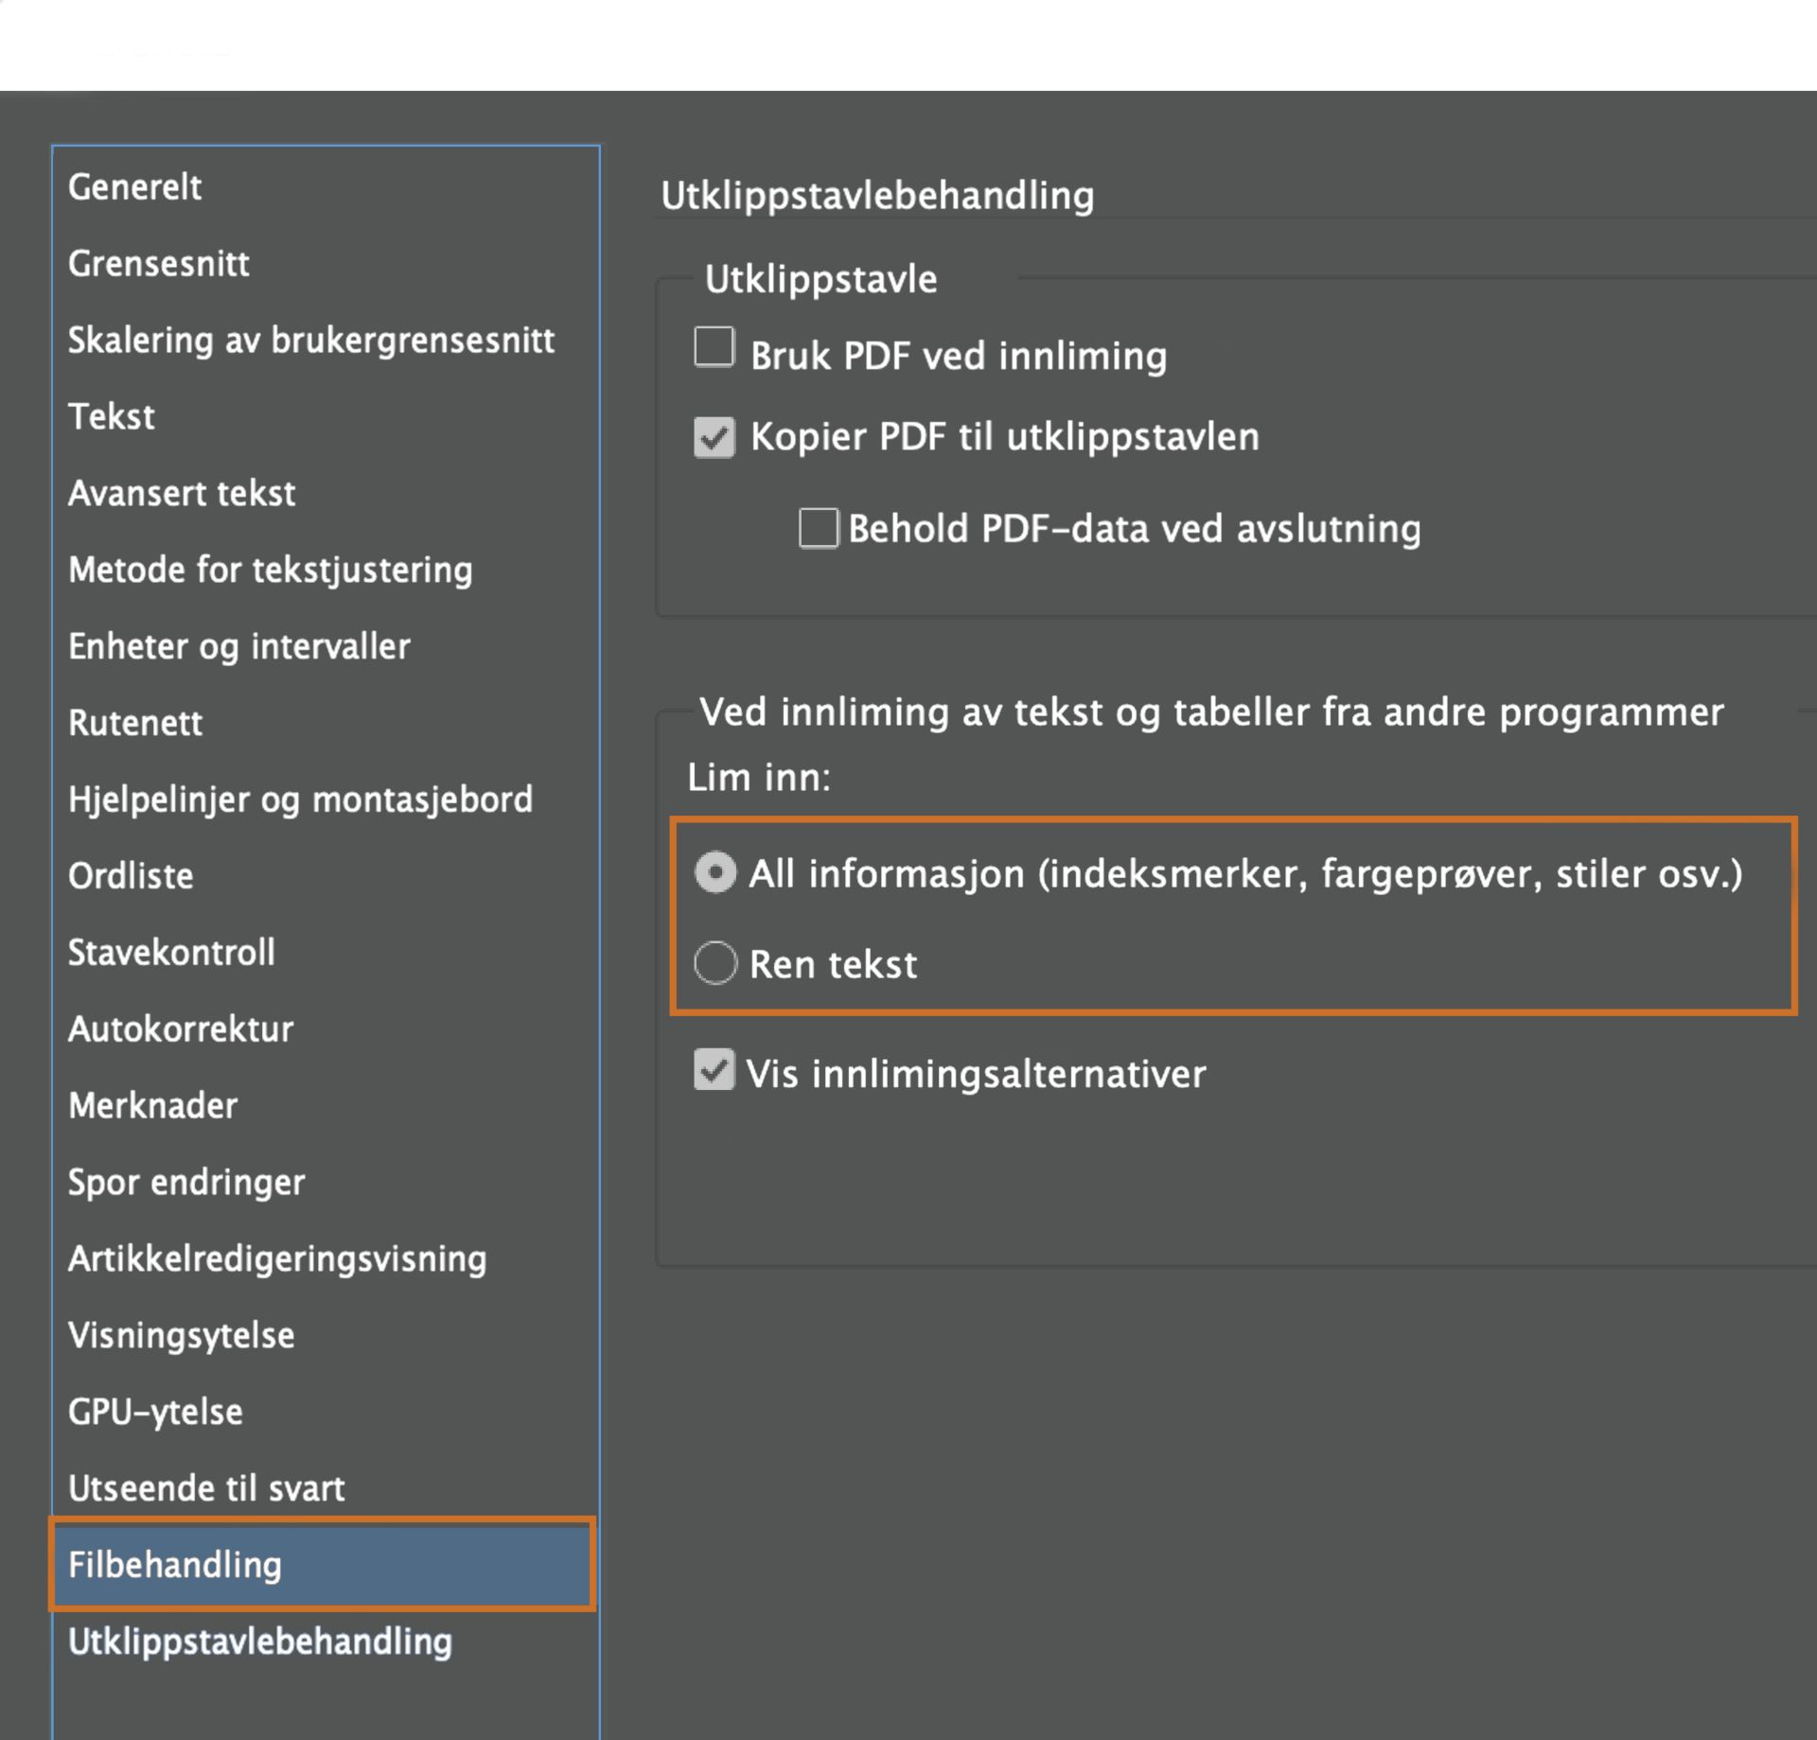
Task: Select the highlighted Filbehandling category
Action: (x=175, y=1566)
